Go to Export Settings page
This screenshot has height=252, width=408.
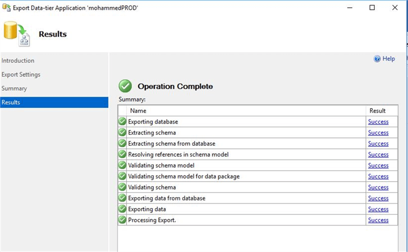[x=21, y=75]
